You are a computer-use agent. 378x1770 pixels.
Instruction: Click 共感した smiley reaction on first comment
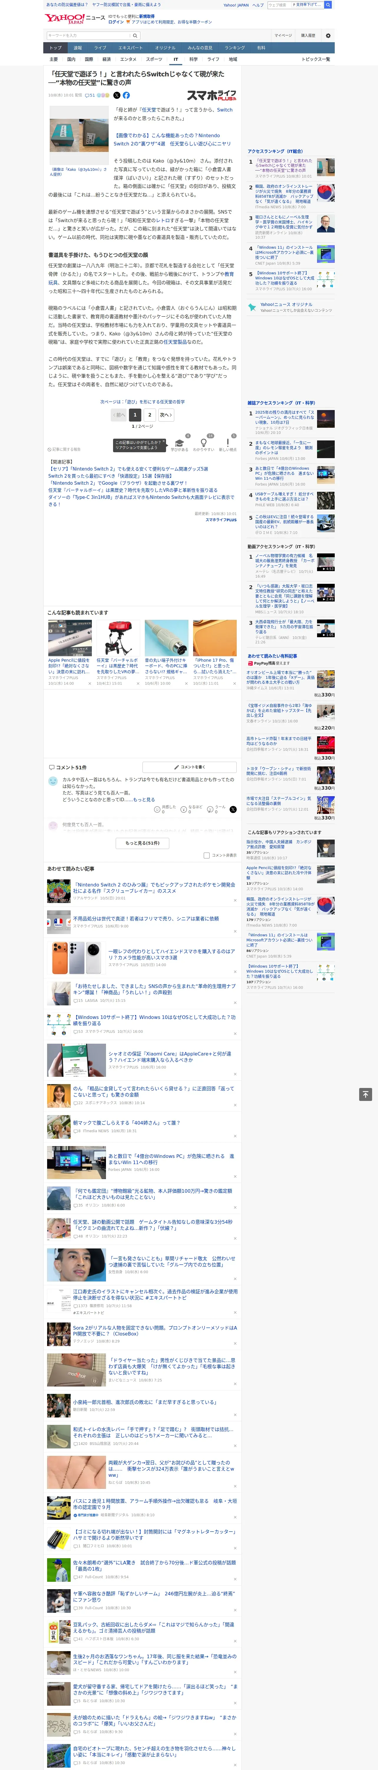pos(166,809)
